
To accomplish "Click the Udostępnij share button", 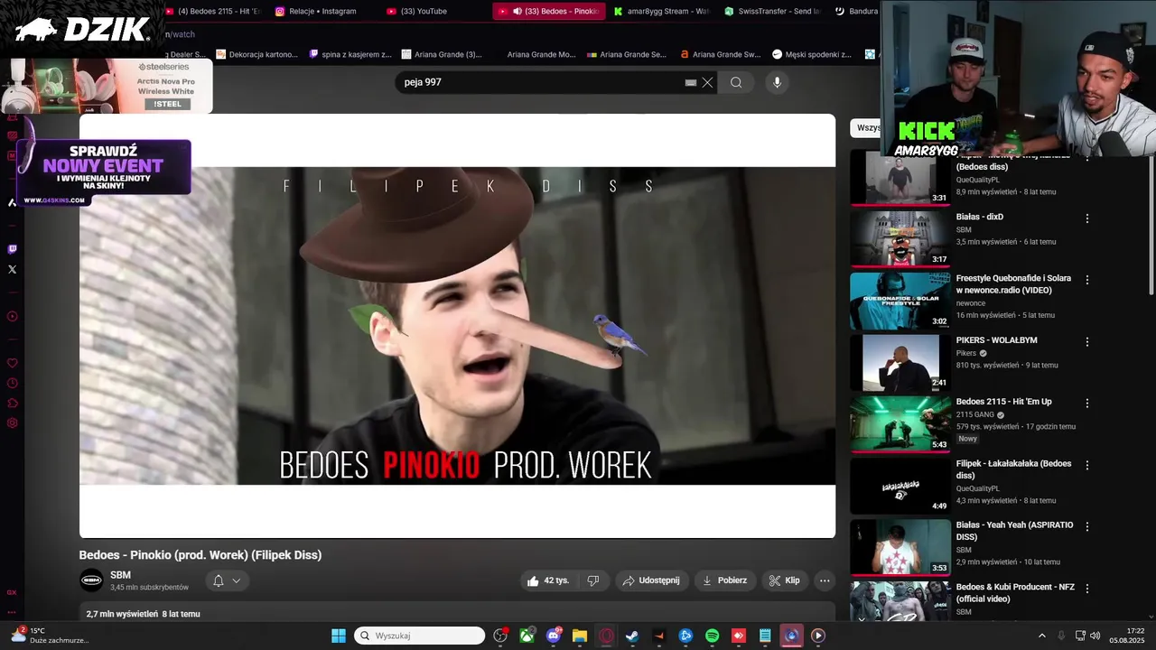I will tap(652, 580).
